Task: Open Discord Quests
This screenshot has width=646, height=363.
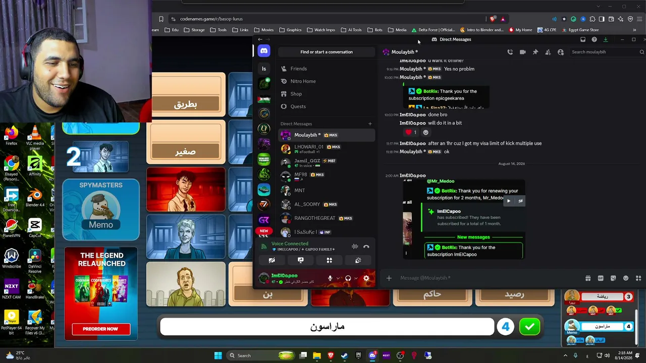Action: point(327,106)
